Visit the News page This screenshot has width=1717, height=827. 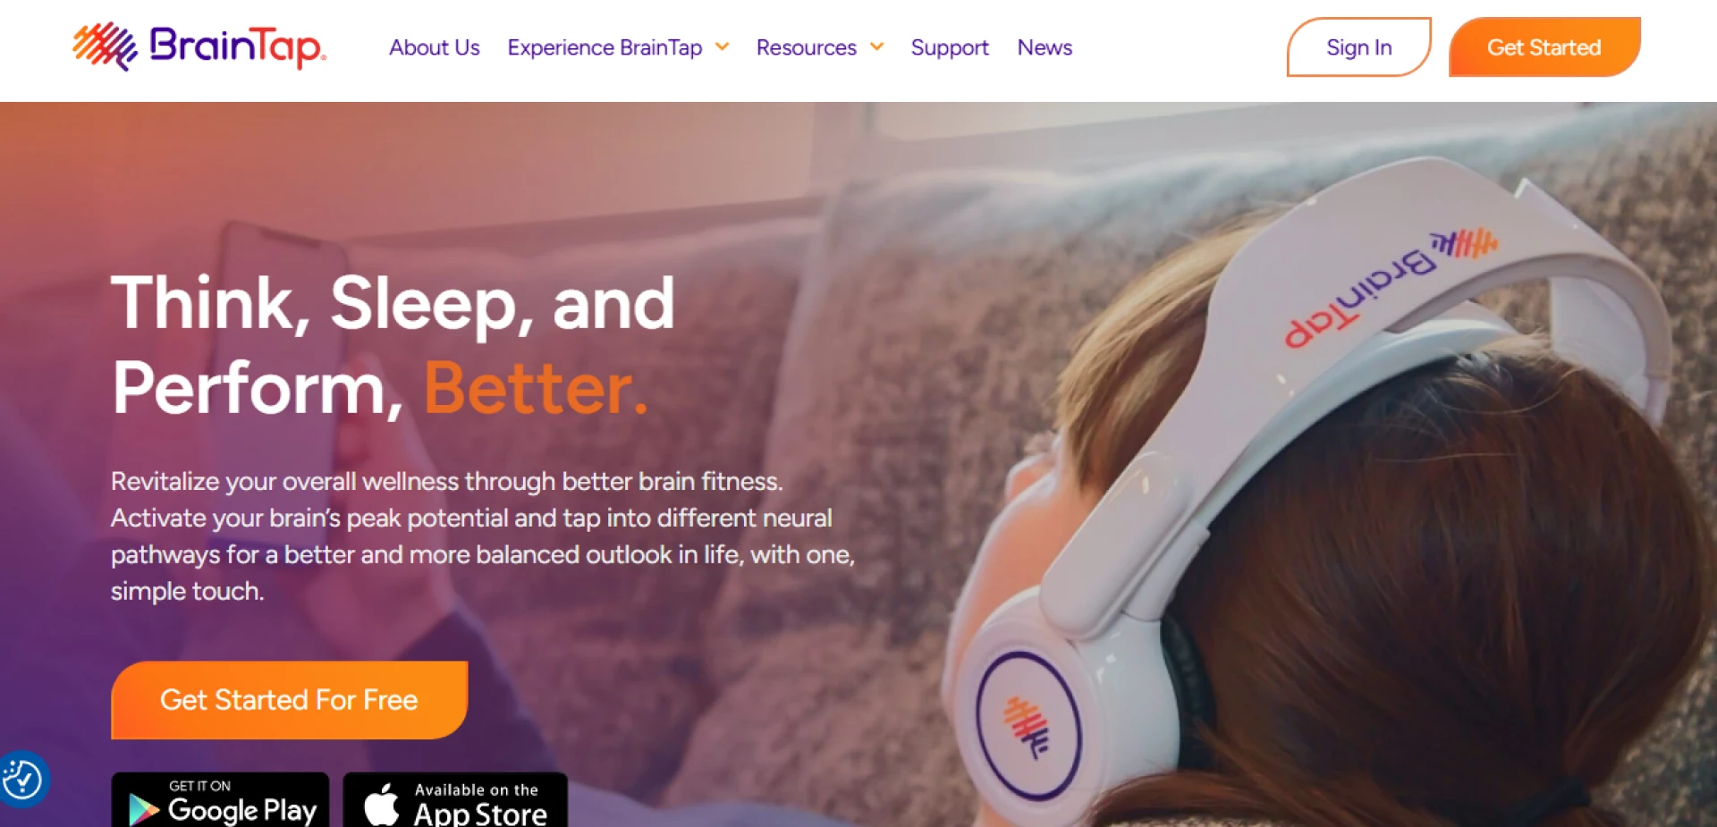tap(1045, 47)
